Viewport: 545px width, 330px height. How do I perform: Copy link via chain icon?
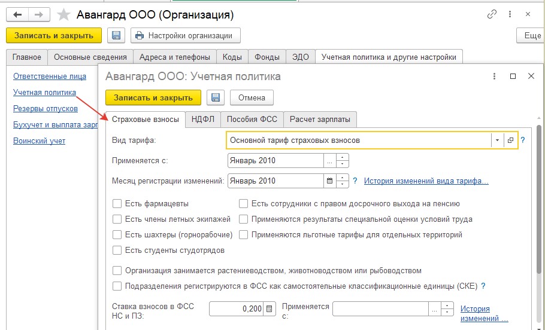tap(492, 14)
